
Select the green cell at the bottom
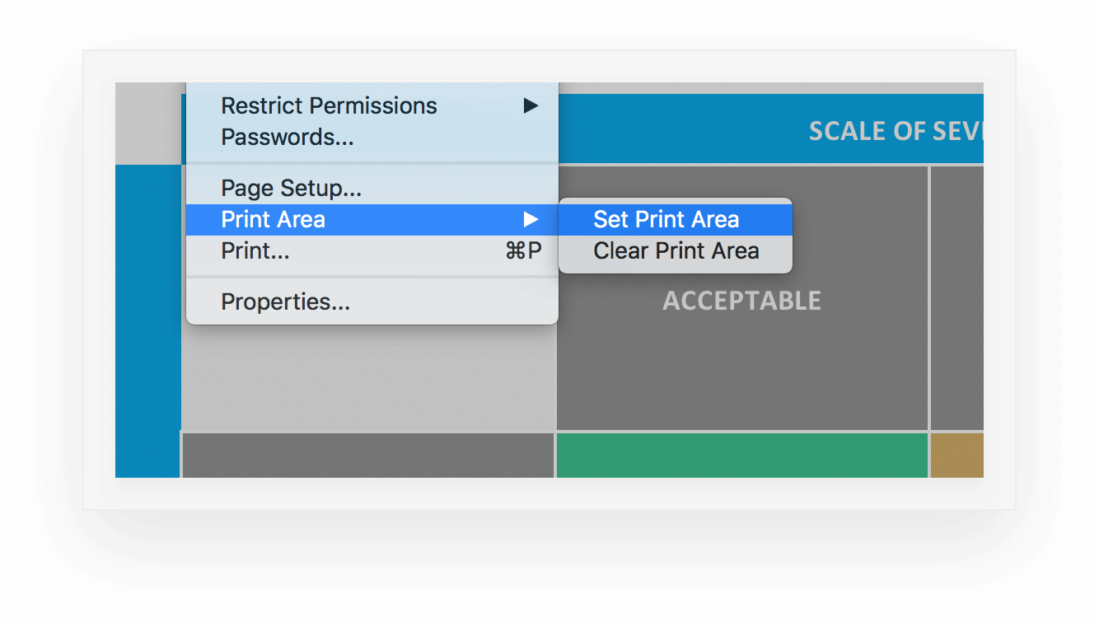742,455
